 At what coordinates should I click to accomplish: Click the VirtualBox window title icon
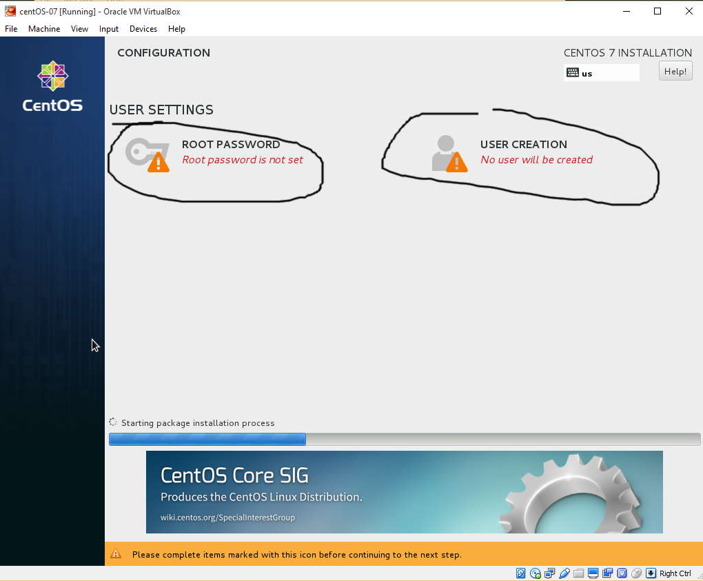coord(10,11)
